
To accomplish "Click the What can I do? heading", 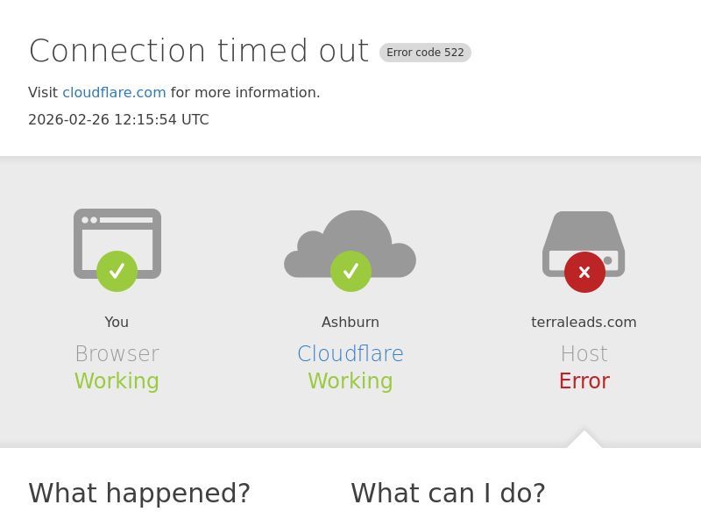I will tap(448, 494).
